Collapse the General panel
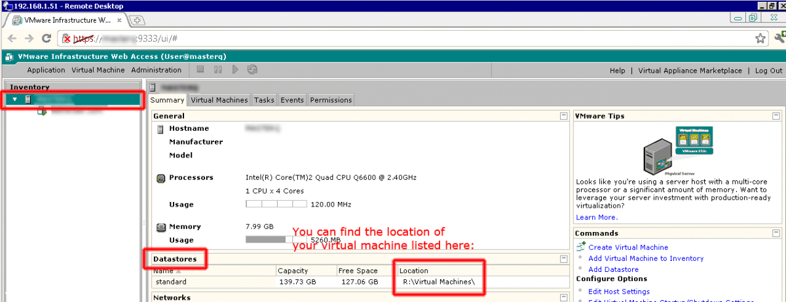 [x=563, y=116]
